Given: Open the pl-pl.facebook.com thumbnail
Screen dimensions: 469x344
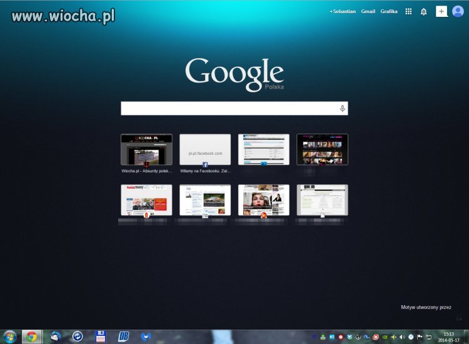Looking at the screenshot, I should coord(205,149).
